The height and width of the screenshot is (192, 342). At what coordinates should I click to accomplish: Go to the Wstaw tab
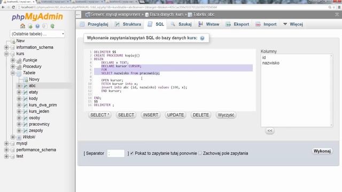(x=208, y=24)
